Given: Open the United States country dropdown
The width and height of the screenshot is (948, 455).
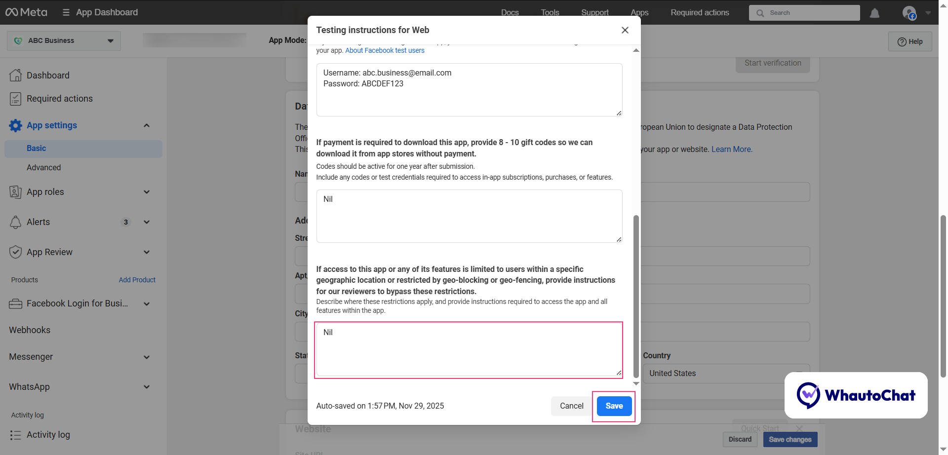Looking at the screenshot, I should tap(726, 374).
